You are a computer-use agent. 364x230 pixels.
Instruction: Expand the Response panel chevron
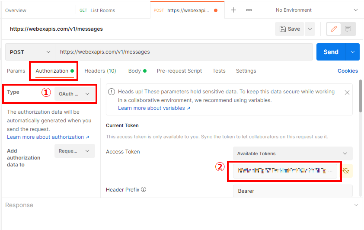[356, 205]
